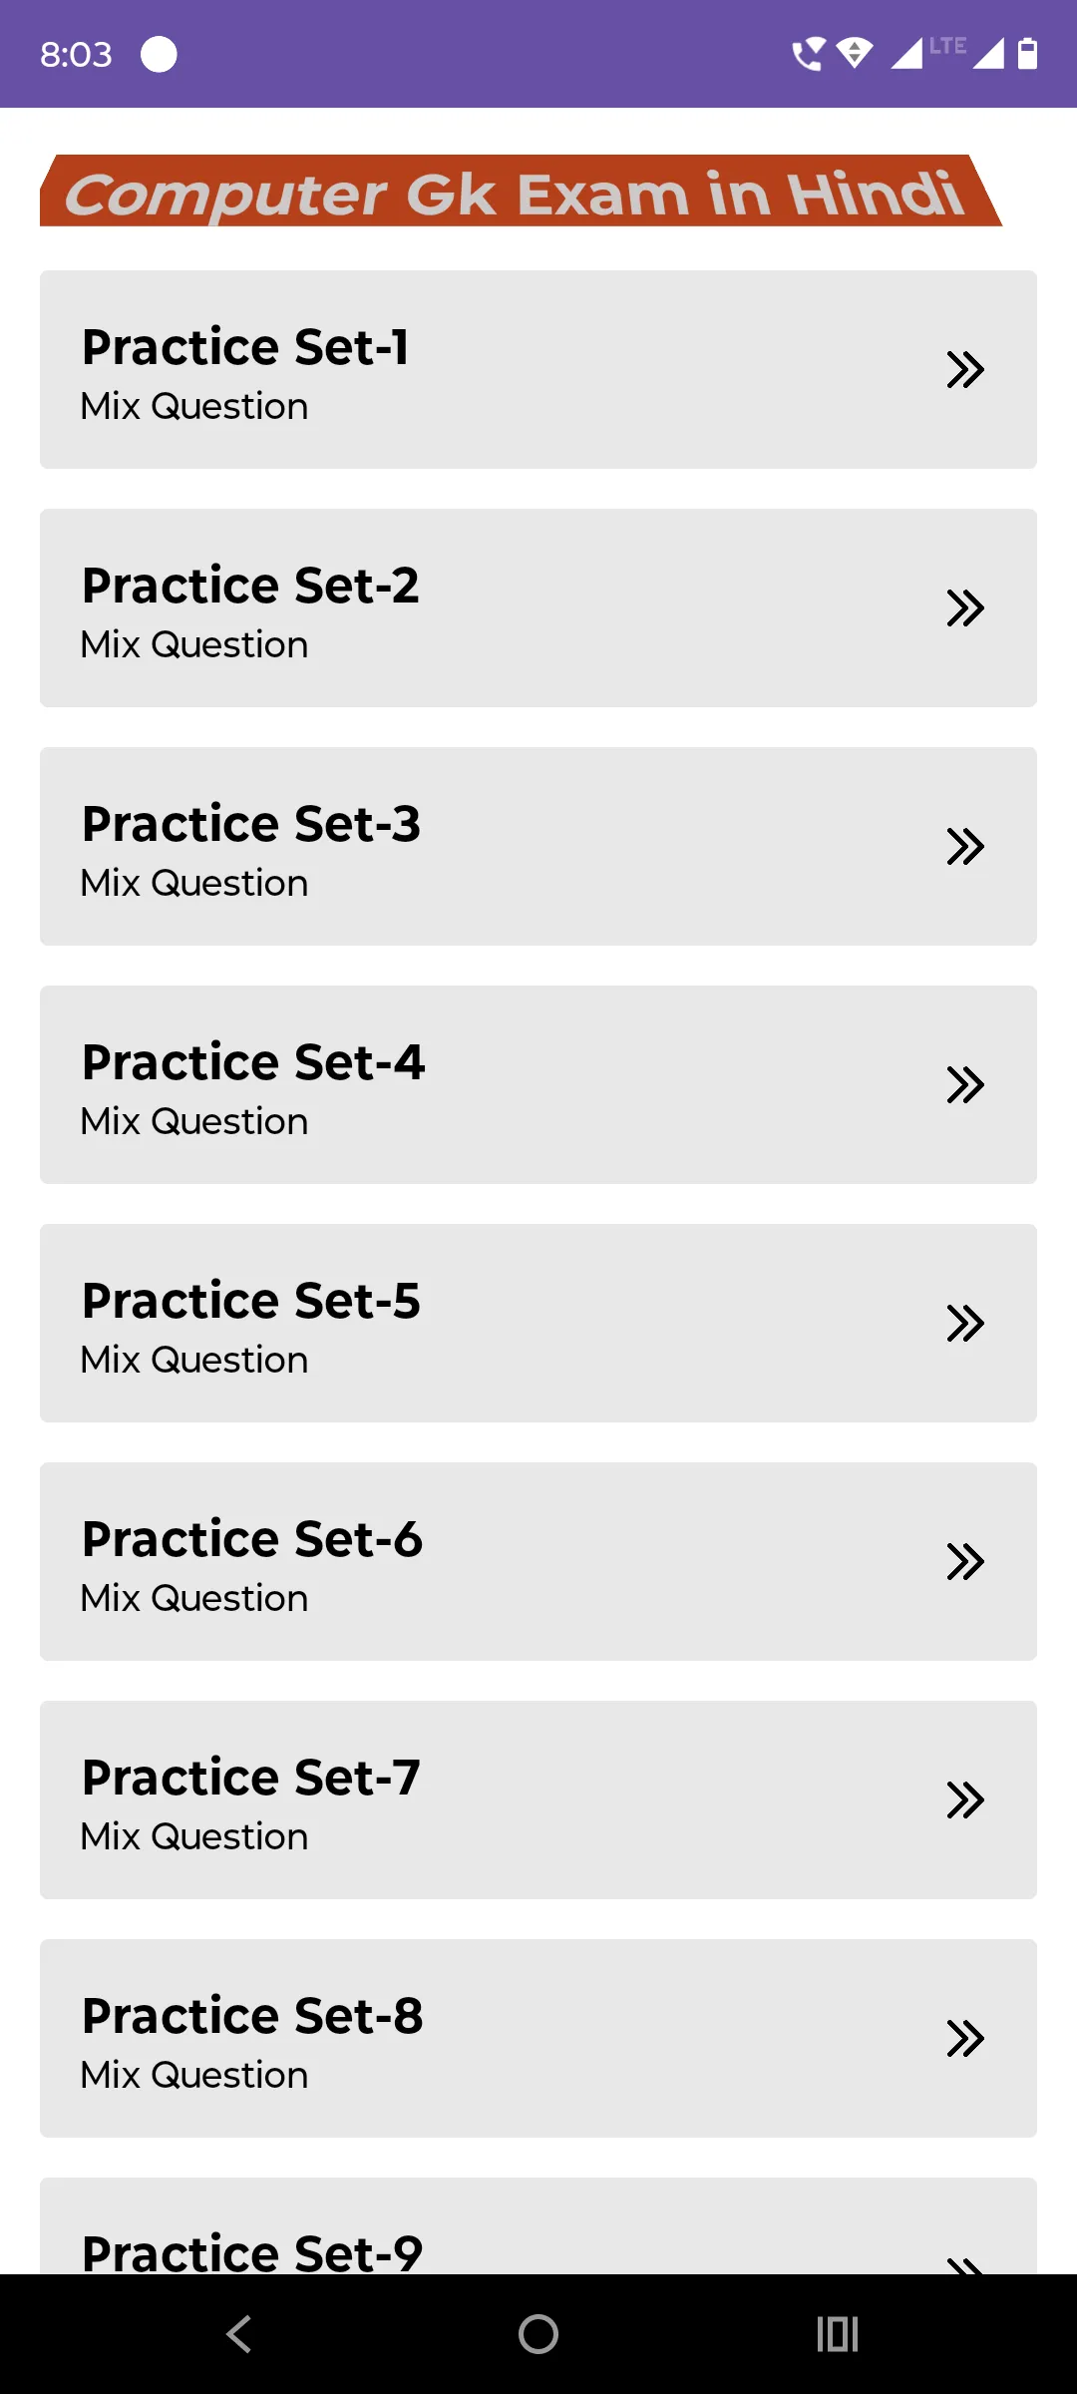Image resolution: width=1077 pixels, height=2394 pixels.
Task: Tap the double-chevron arrow on Practice Set-7
Action: point(965,1799)
